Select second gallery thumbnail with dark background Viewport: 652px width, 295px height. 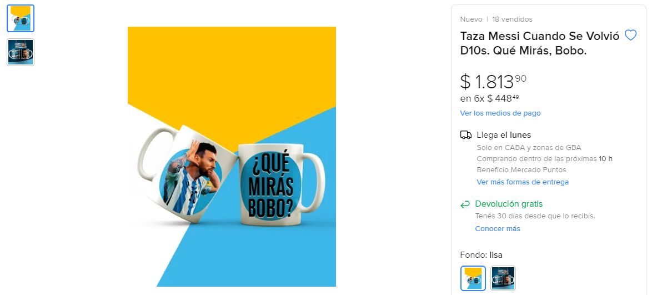point(21,52)
